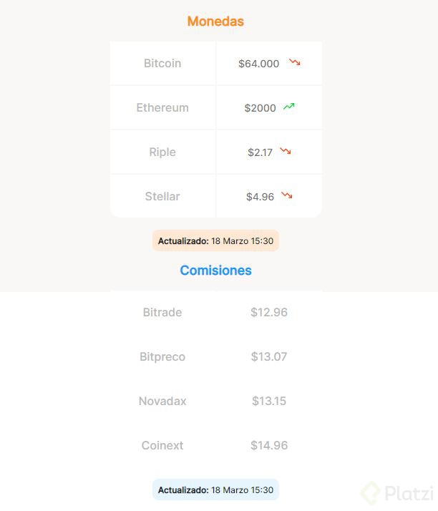Click the red downtrend arrow next to $4.96

(x=287, y=195)
